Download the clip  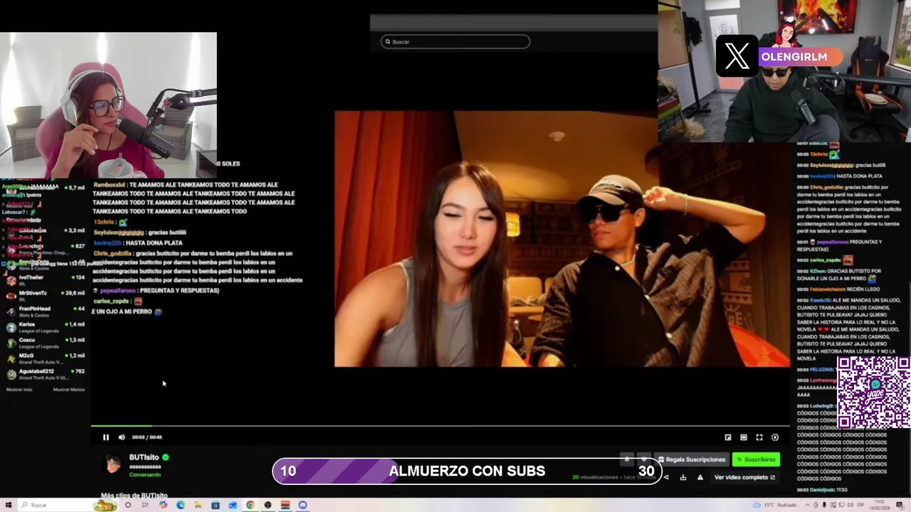pos(683,477)
